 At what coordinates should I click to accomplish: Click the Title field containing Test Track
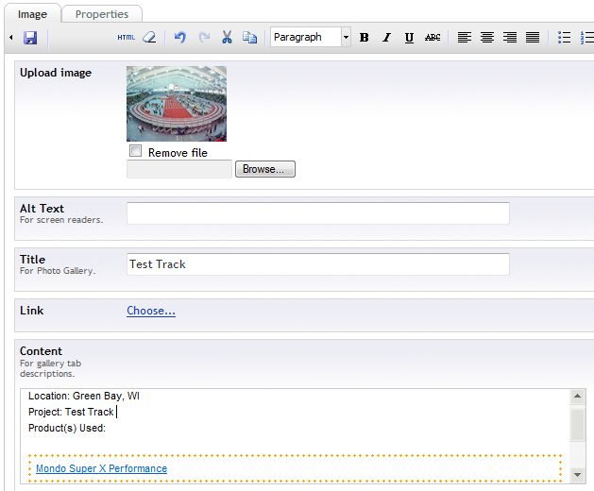click(x=318, y=264)
